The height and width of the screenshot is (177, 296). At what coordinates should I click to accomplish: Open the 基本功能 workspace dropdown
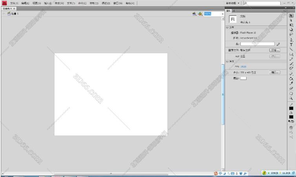click(x=233, y=3)
